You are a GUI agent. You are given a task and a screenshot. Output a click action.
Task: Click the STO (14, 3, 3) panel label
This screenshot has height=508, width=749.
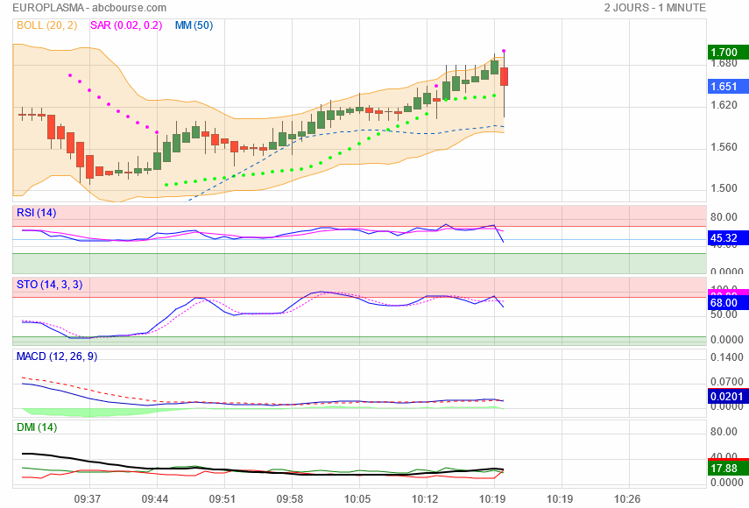pos(49,285)
